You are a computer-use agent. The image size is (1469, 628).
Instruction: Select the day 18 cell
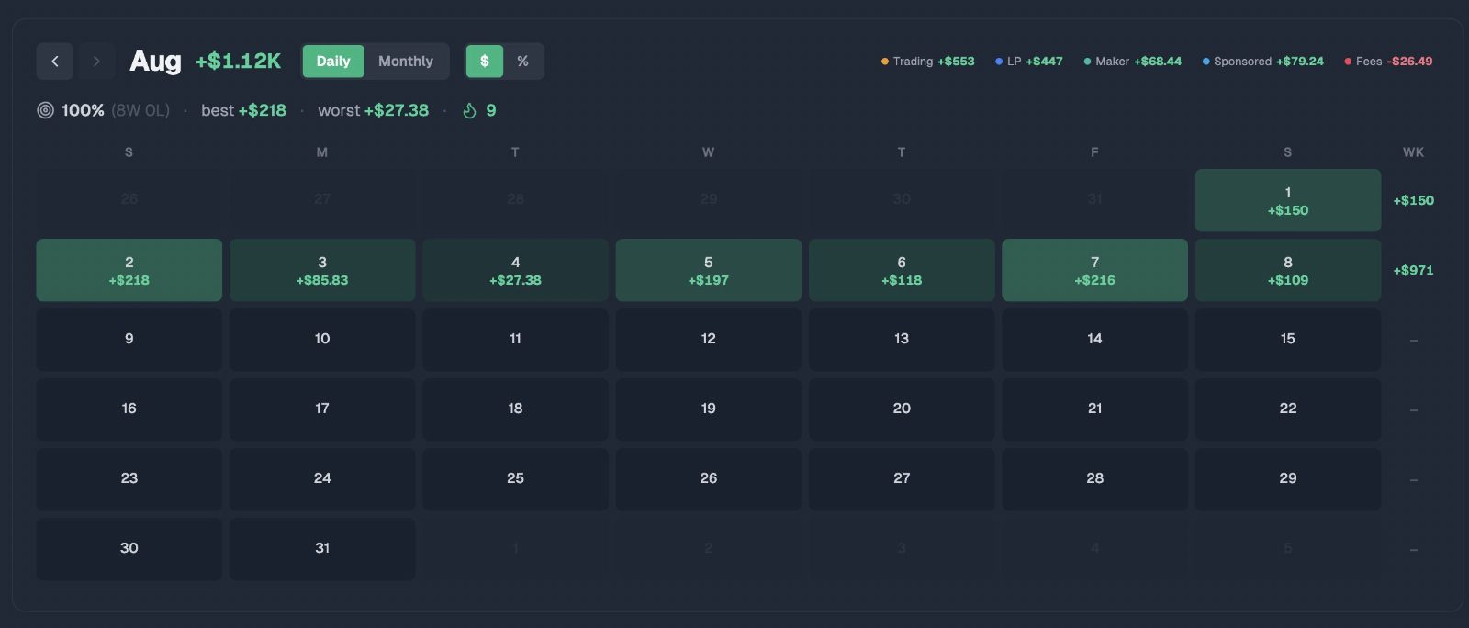point(515,409)
